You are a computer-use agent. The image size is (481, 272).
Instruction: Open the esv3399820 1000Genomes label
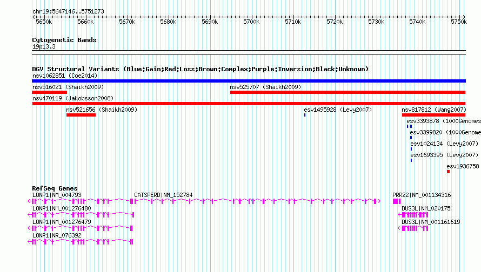[445, 132]
